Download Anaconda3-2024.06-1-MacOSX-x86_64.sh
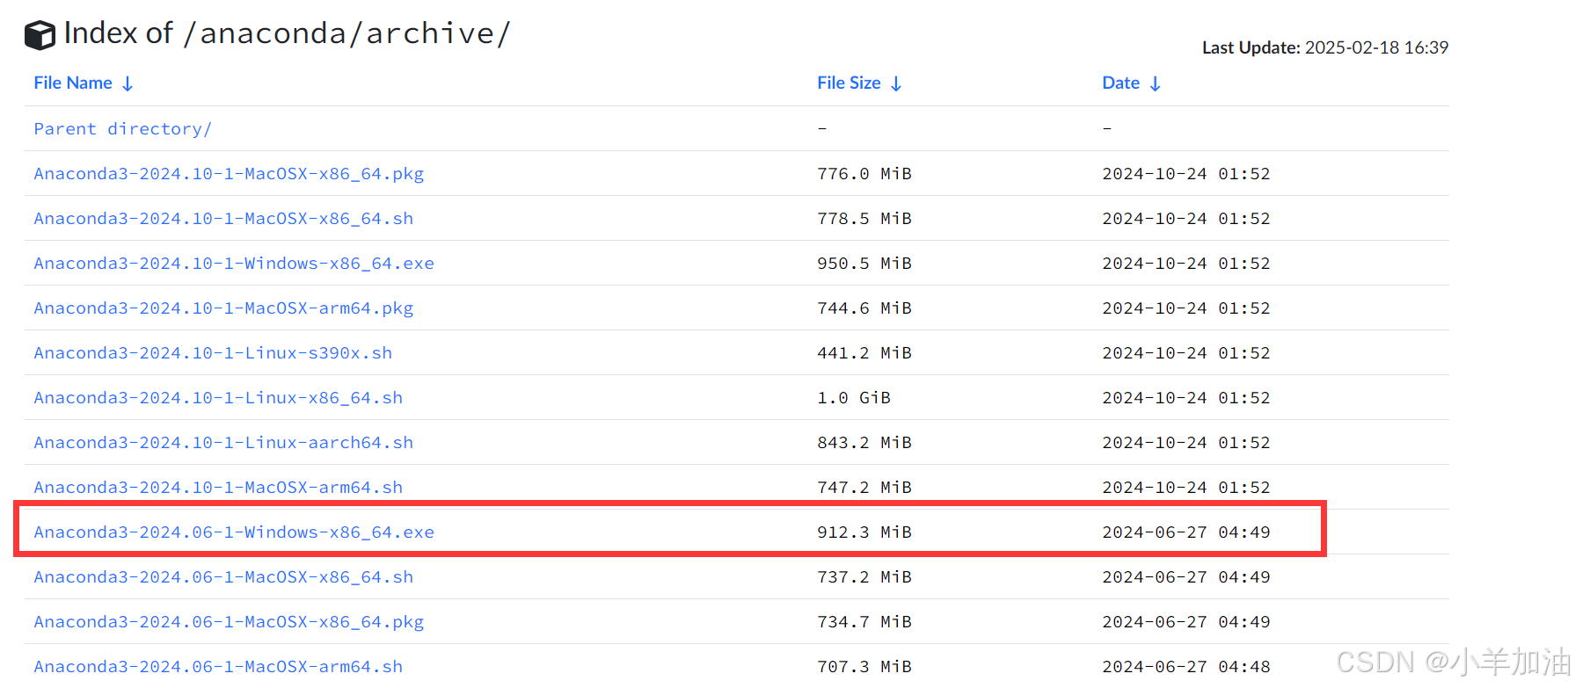1575x688 pixels. tap(223, 577)
